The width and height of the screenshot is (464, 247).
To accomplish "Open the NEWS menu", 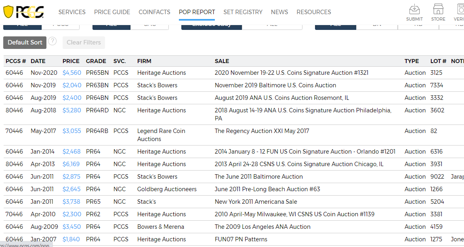I will point(279,12).
